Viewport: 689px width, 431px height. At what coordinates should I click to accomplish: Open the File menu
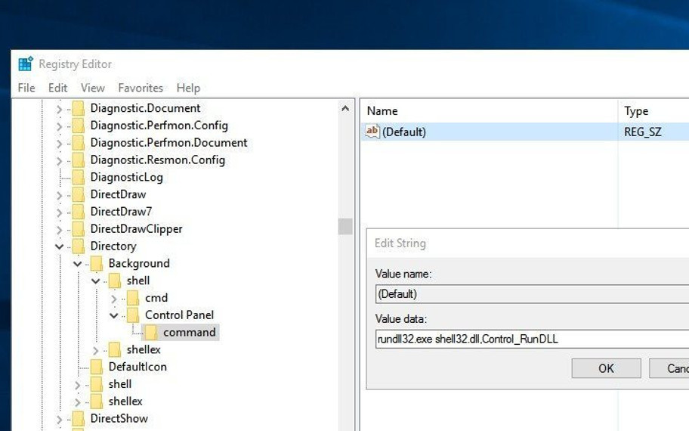(x=26, y=88)
